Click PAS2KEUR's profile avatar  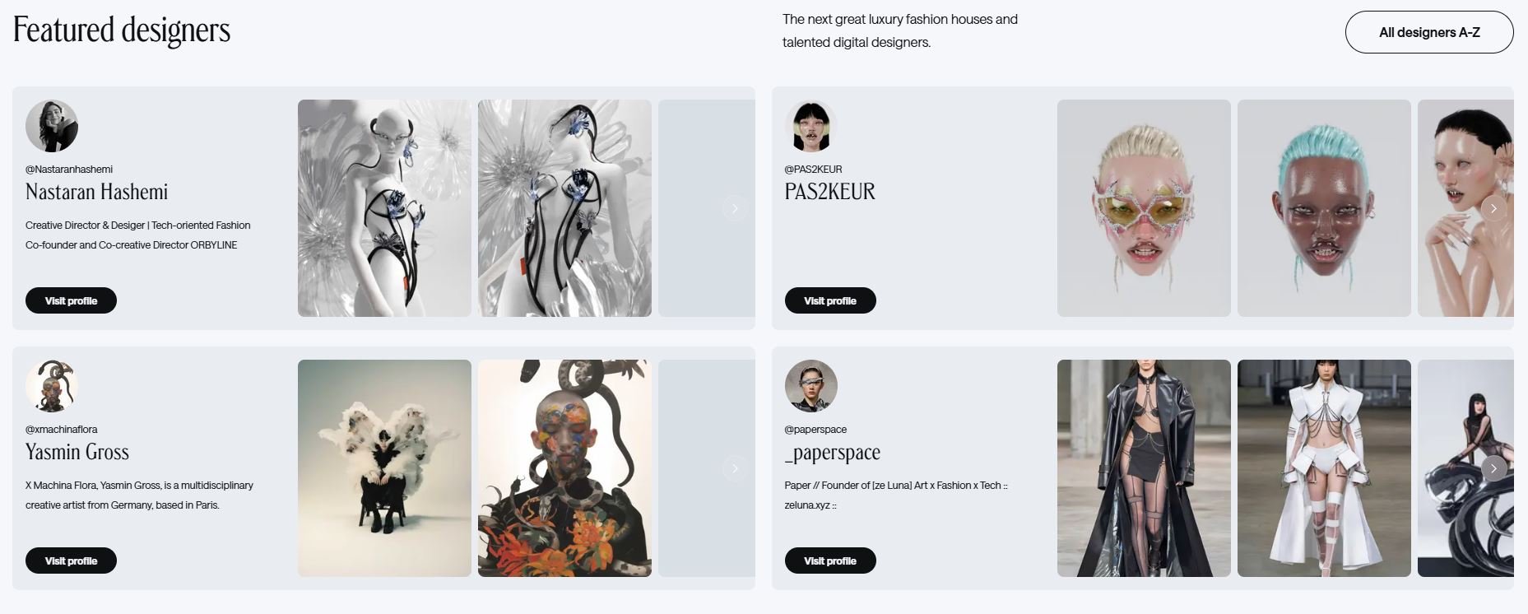tap(810, 126)
